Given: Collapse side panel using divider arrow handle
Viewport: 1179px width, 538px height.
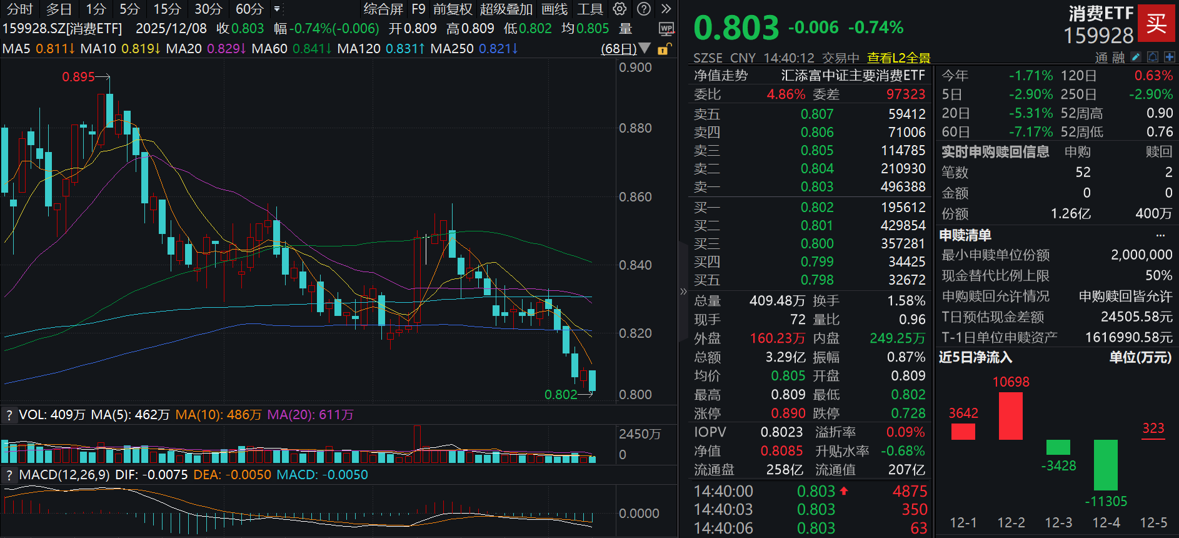Looking at the screenshot, I should pyautogui.click(x=683, y=292).
